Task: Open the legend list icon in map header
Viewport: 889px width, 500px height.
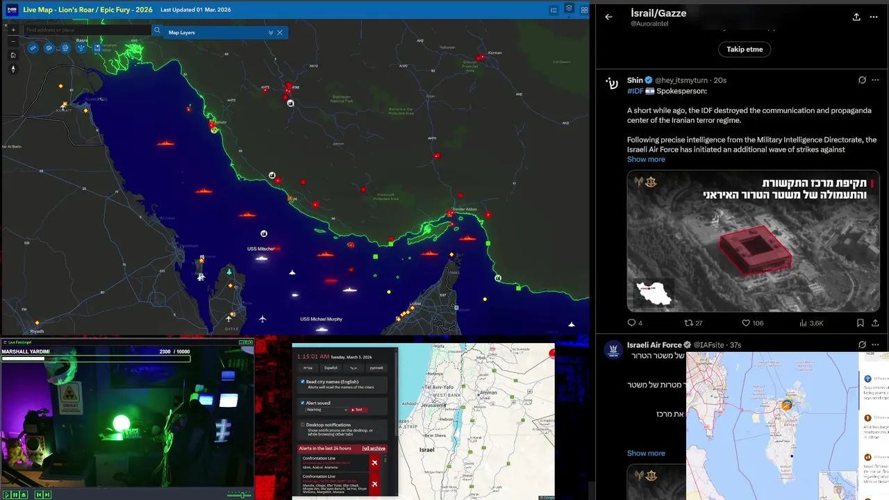Action: (x=554, y=10)
